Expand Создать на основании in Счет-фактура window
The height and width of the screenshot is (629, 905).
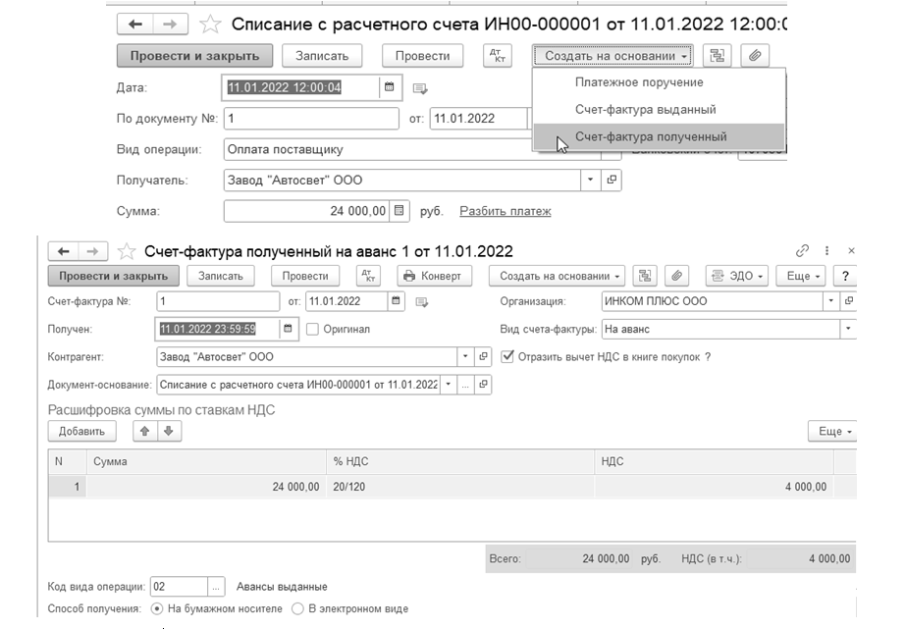pos(556,276)
